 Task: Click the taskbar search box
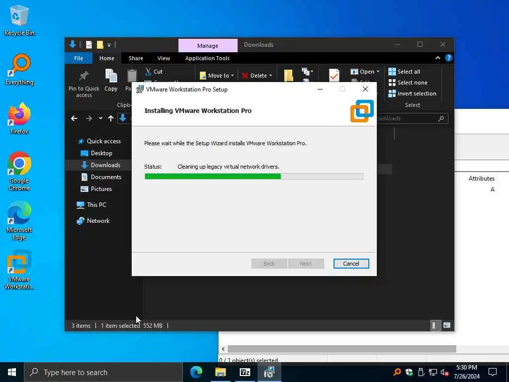point(103,372)
